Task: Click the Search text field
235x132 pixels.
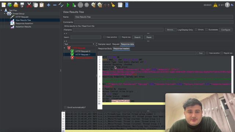Action: coord(86,37)
